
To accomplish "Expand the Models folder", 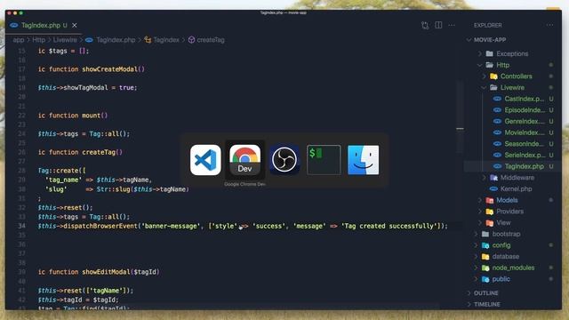I will tap(507, 200).
